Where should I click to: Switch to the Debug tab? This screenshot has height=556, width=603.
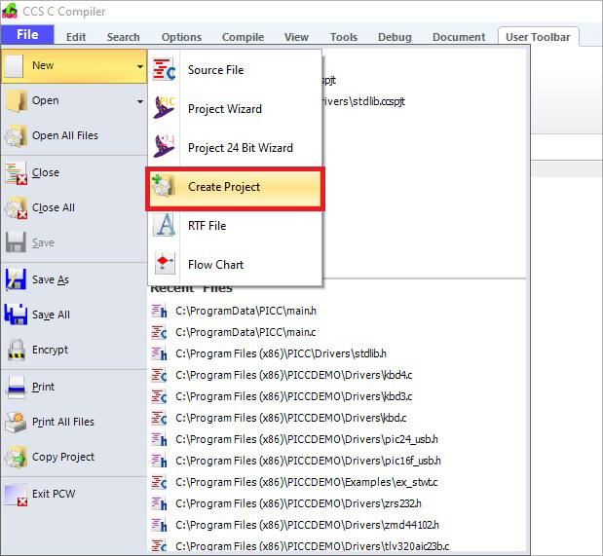tap(395, 37)
